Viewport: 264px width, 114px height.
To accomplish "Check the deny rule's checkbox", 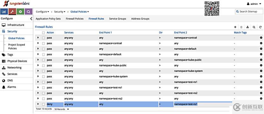I will (x=44, y=104).
